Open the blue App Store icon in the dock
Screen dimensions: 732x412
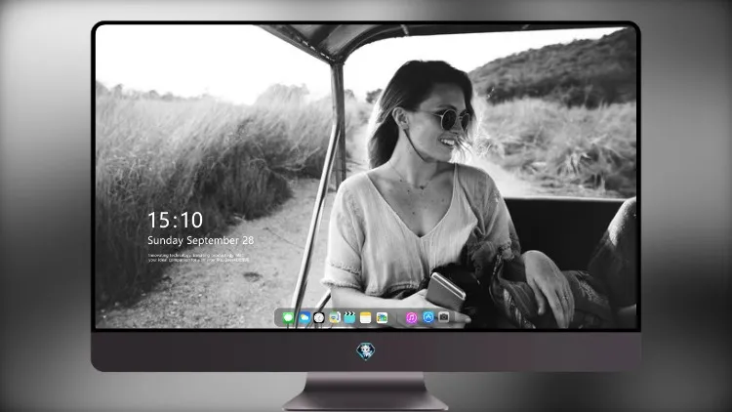tap(428, 317)
